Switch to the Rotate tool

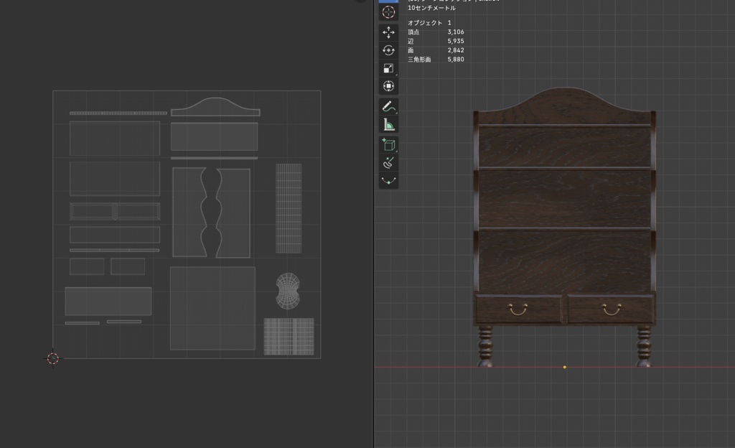[388, 50]
